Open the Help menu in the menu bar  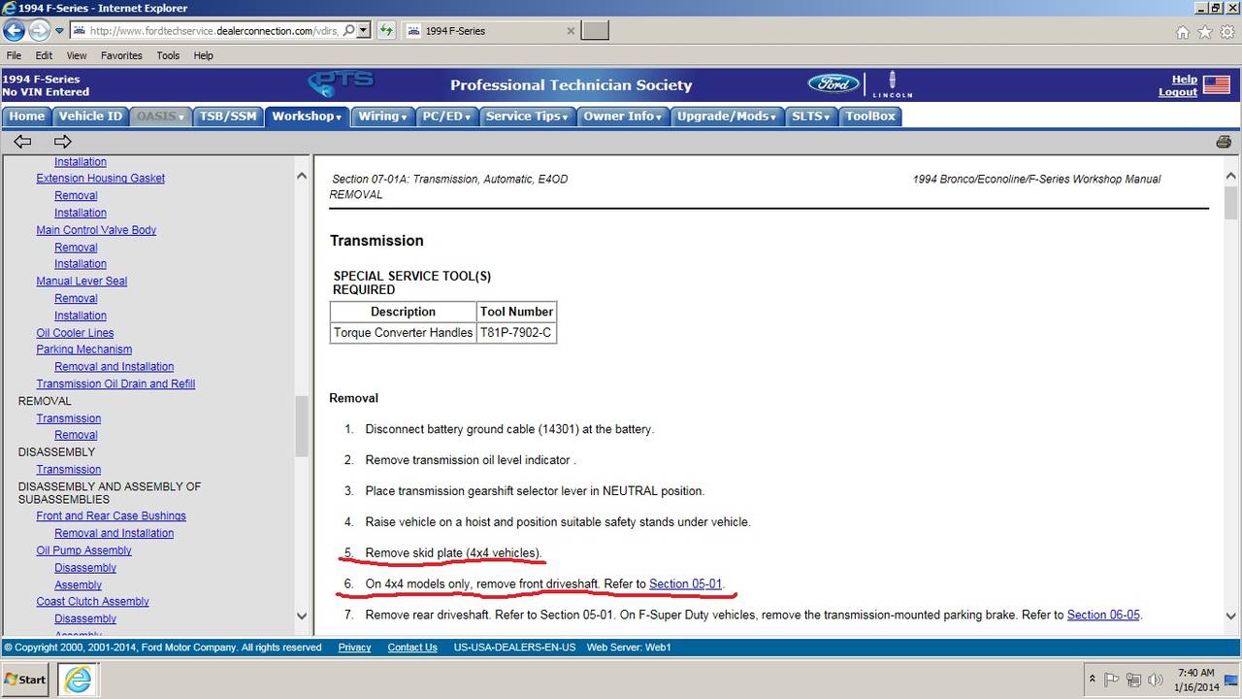(x=203, y=55)
